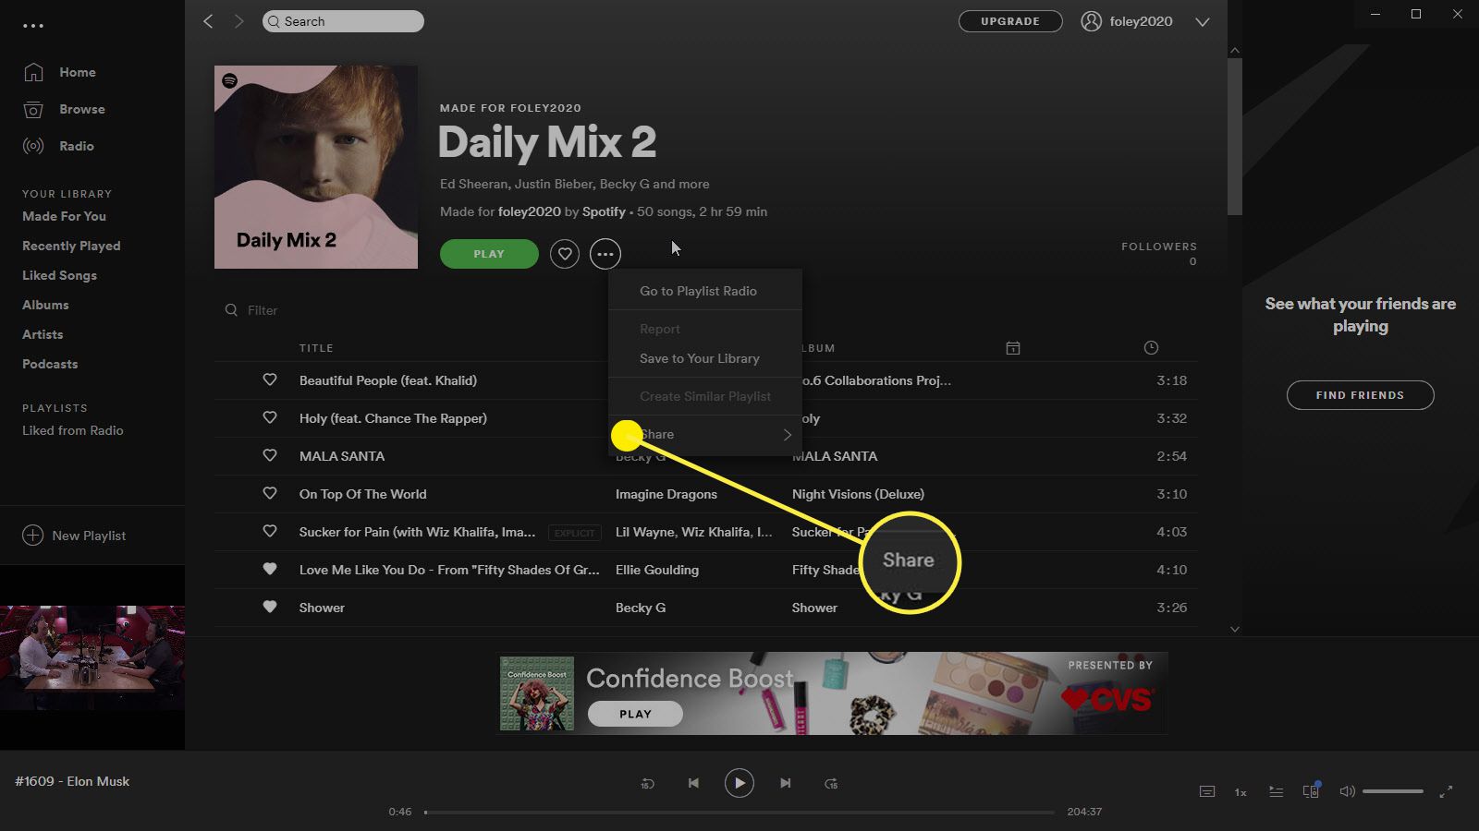The width and height of the screenshot is (1479, 831).
Task: Open the play queue
Action: point(1276,791)
